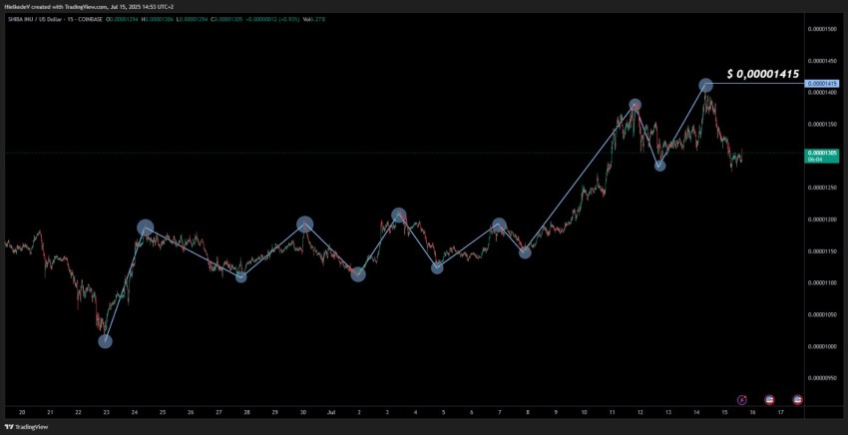Click price level 0.00001450 on the axis
The height and width of the screenshot is (435, 848).
[822, 61]
